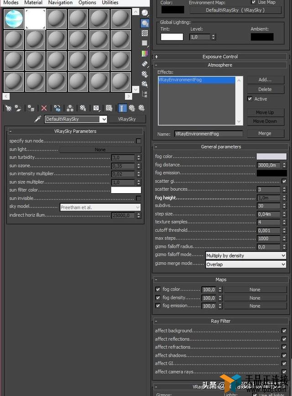The height and width of the screenshot is (396, 292).
Task: Toggle the checkered Background icon
Action: [145, 33]
